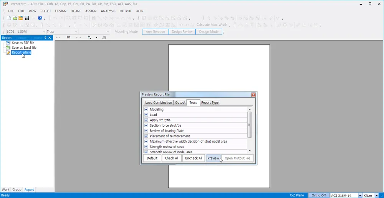384x198 pixels.
Task: Click the green Open file icon
Action: [x=15, y=18]
